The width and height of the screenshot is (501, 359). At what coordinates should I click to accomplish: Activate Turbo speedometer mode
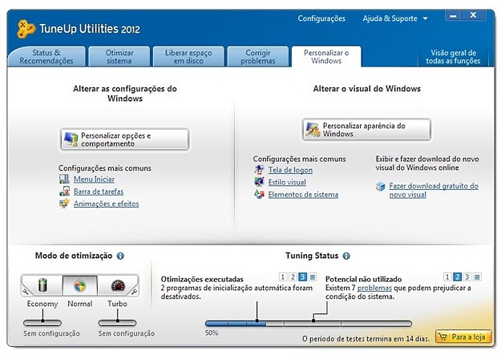click(117, 285)
